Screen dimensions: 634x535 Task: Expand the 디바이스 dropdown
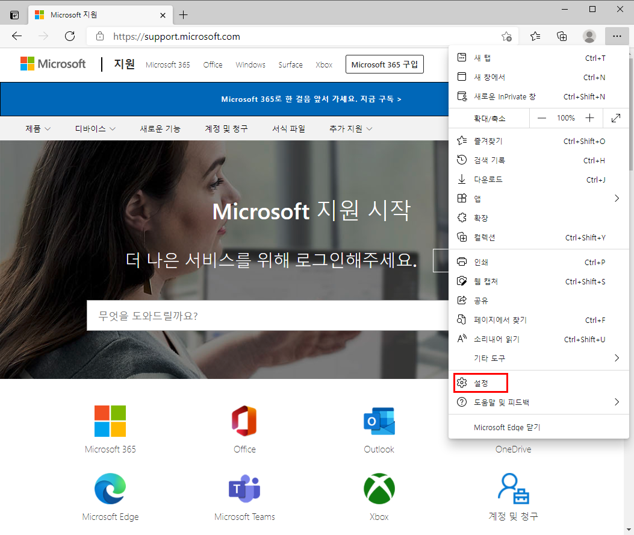point(95,129)
